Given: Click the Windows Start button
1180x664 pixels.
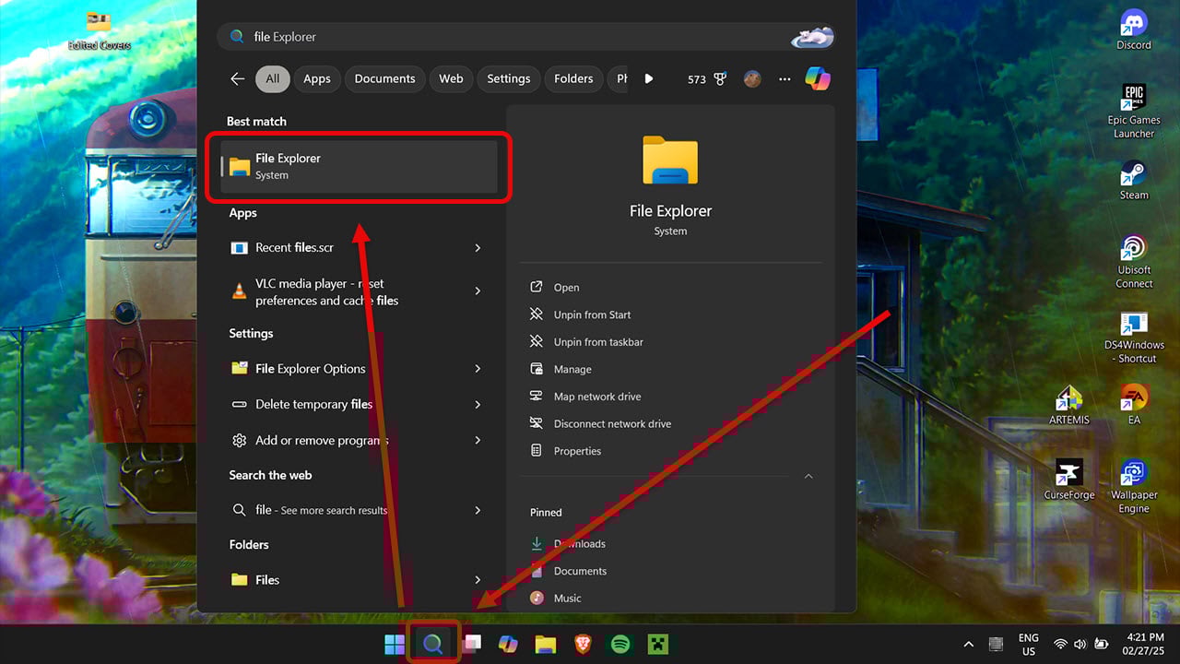Looking at the screenshot, I should pos(395,645).
